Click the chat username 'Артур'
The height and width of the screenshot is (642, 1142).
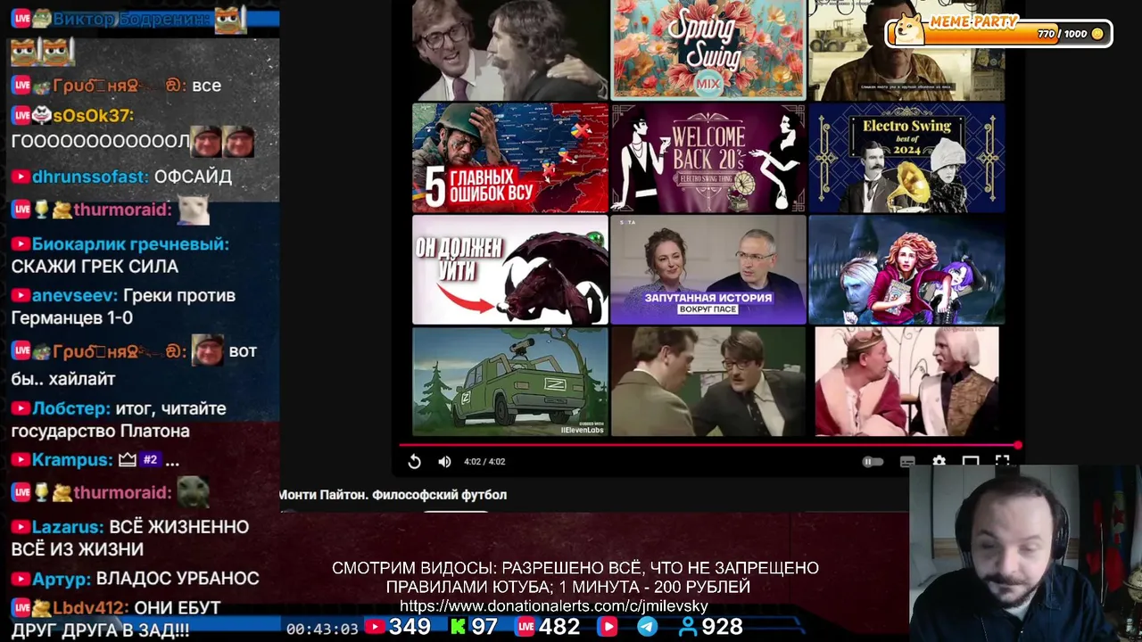click(62, 579)
